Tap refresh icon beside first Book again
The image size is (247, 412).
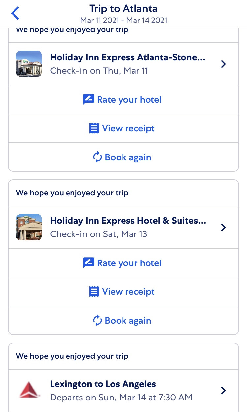(x=97, y=157)
